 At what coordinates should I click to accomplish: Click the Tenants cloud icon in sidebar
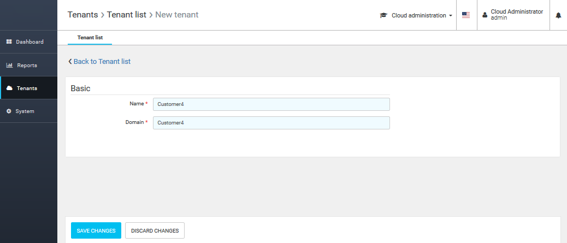9,88
